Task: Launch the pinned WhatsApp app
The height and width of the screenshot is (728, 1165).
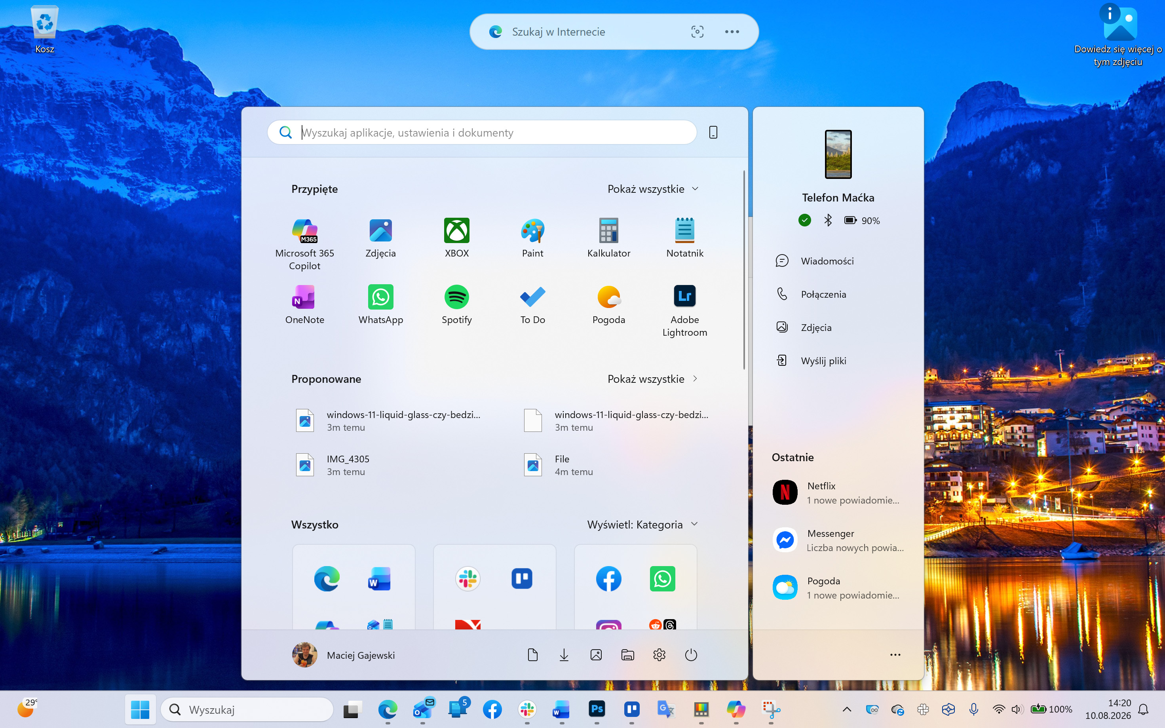Action: (380, 305)
